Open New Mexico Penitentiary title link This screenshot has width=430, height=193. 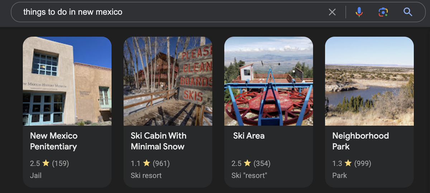pos(54,141)
